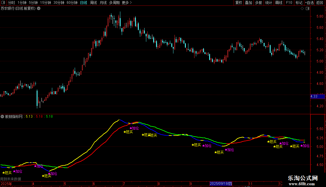Click the 股朋指标网 indicator name
Viewport: 326px width, 187px height.
click(14, 117)
